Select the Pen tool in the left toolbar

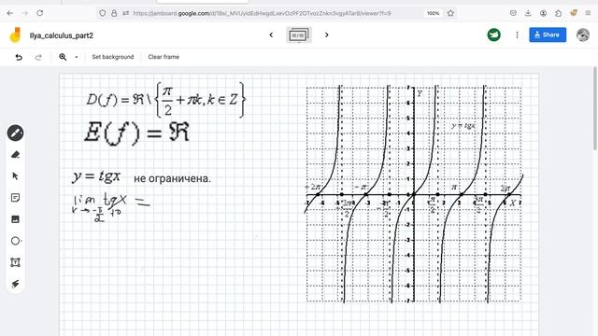15,133
